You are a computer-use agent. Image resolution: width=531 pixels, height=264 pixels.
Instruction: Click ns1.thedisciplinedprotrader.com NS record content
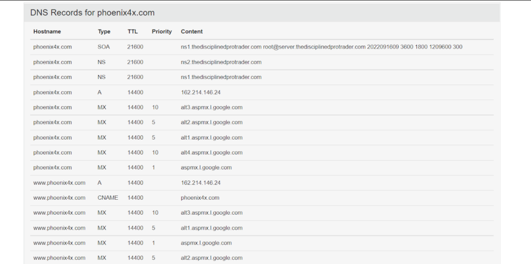[x=221, y=77]
